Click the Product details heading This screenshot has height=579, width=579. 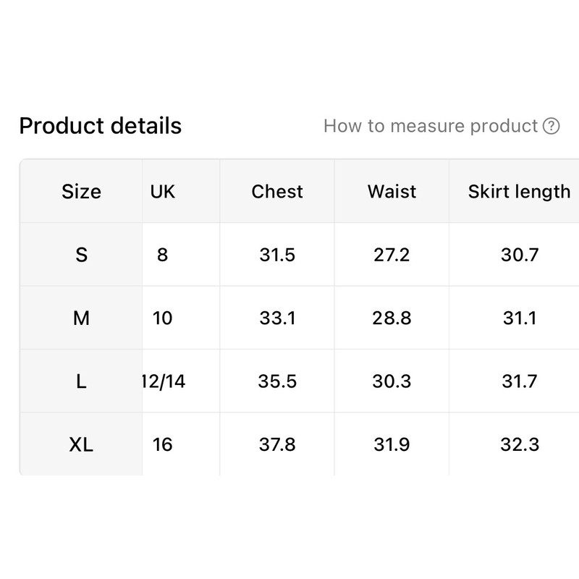[102, 125]
